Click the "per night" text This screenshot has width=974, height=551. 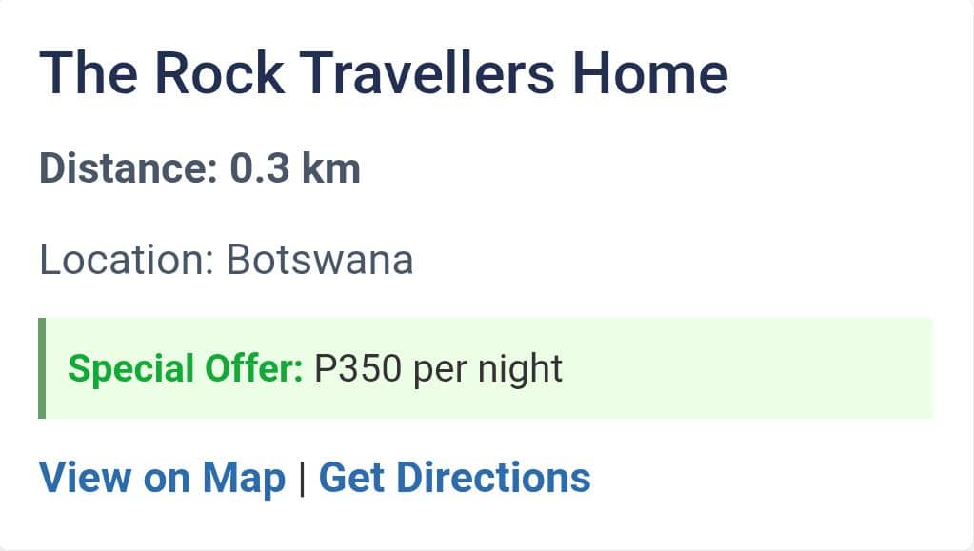click(488, 368)
